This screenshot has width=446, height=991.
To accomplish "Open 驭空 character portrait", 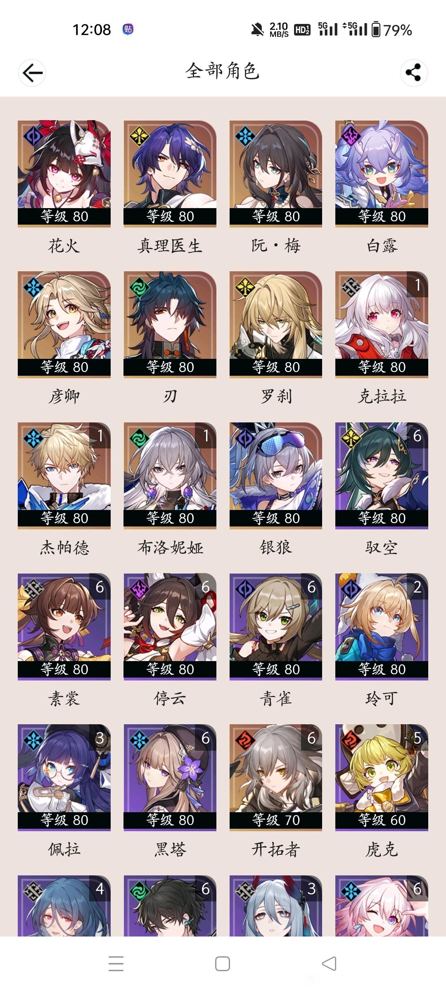I will (x=382, y=476).
